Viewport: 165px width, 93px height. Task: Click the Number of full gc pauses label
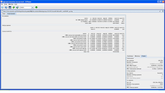point(134,75)
